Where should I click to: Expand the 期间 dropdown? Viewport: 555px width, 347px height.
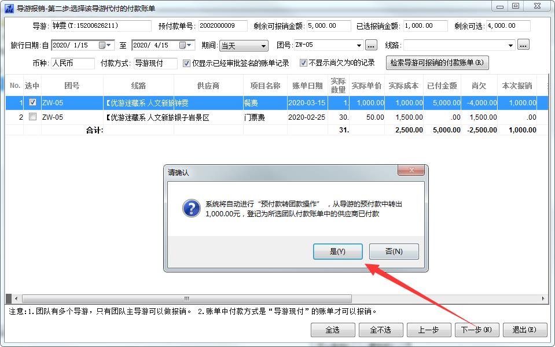[x=263, y=46]
